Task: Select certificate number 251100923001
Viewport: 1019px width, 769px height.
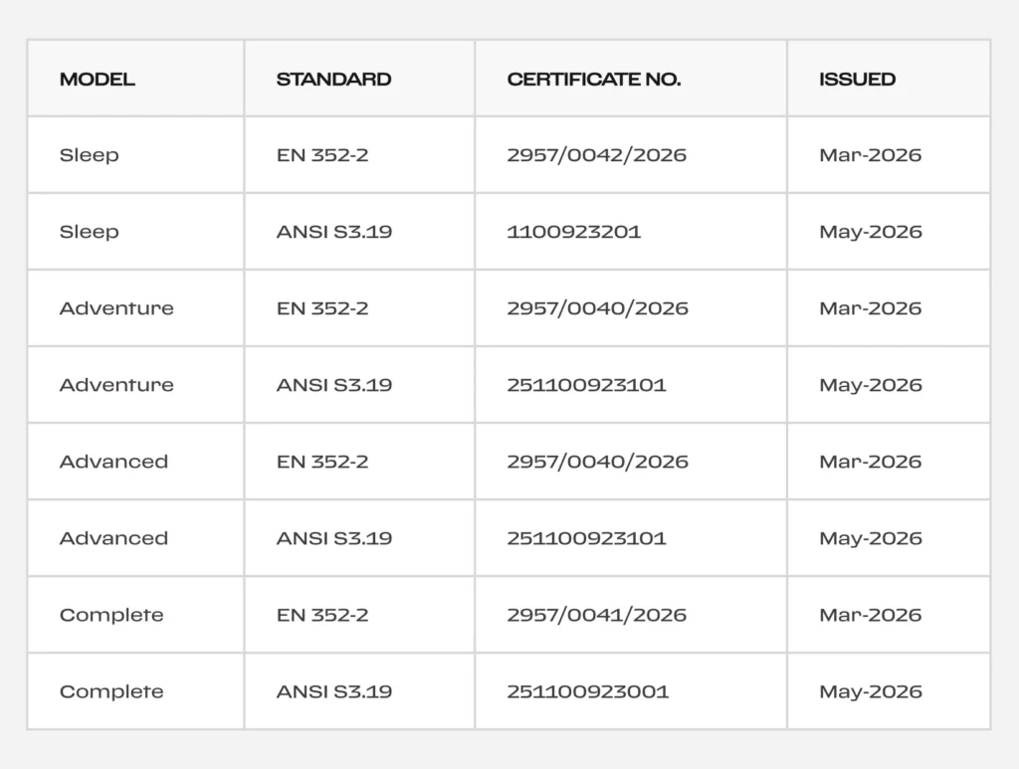Action: click(x=587, y=691)
